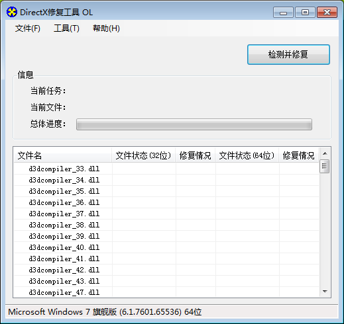Open the 工具(T) menu
The image size is (344, 324).
click(x=66, y=28)
